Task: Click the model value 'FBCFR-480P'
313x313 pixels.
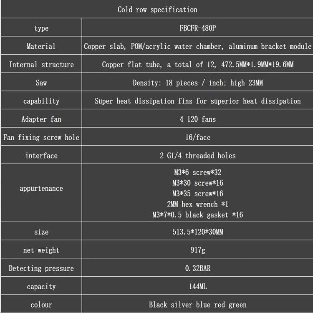Action: coord(198,28)
